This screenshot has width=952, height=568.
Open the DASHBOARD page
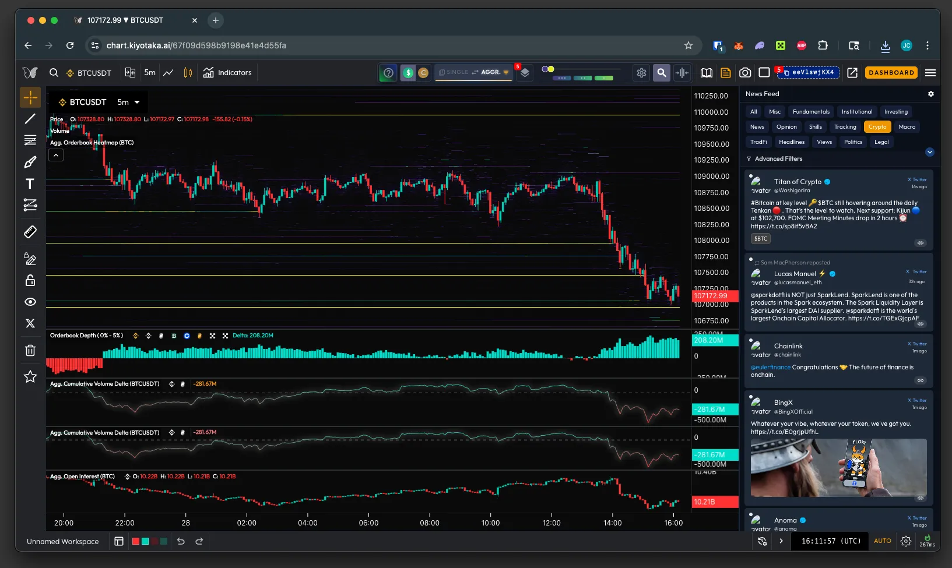(891, 73)
